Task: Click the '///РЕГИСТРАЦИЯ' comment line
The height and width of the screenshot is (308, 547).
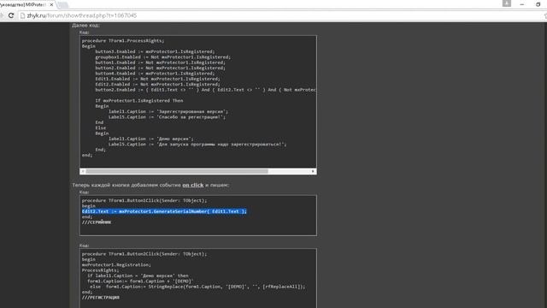Action: [101, 298]
